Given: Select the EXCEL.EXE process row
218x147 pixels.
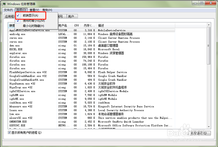Looking at the screenshot, I should tap(92, 49).
